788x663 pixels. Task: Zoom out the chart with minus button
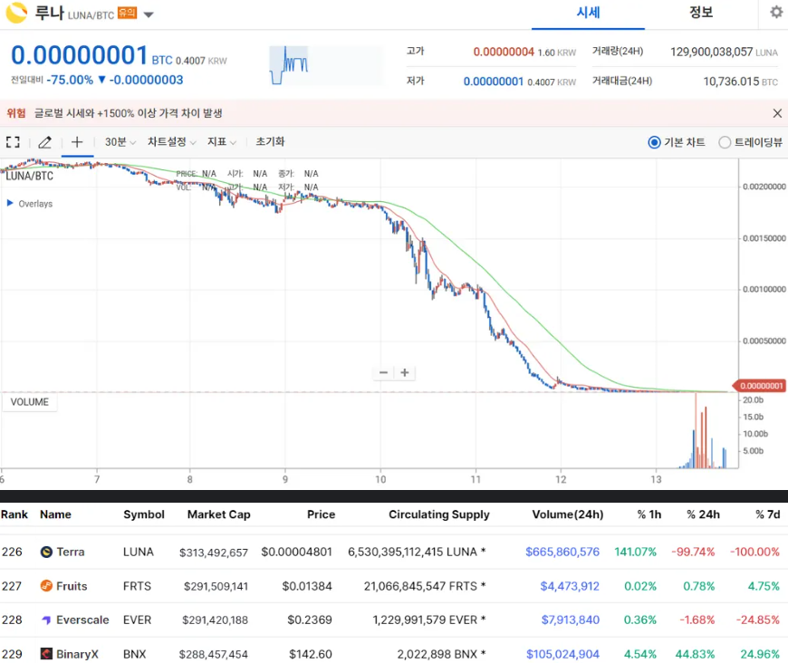tap(383, 372)
